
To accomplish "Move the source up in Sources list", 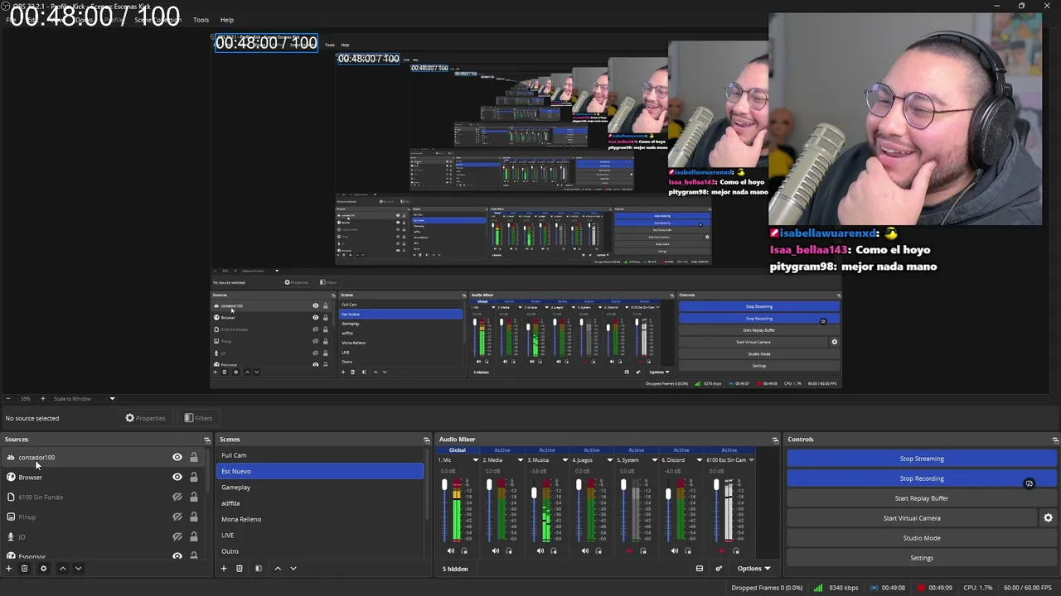I will tap(62, 569).
